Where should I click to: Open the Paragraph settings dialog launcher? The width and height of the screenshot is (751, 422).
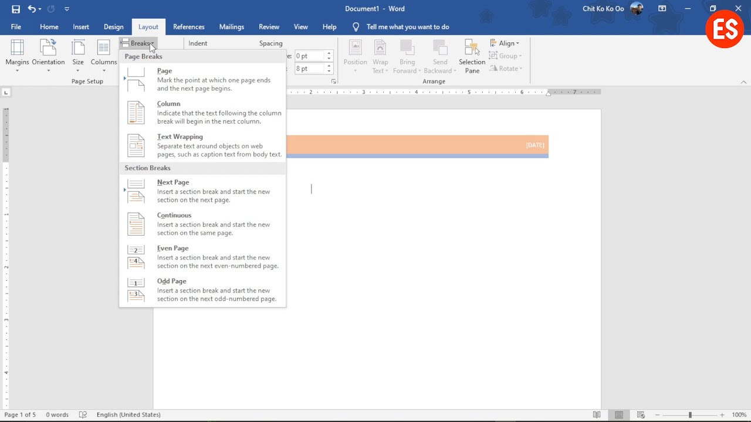pos(334,81)
